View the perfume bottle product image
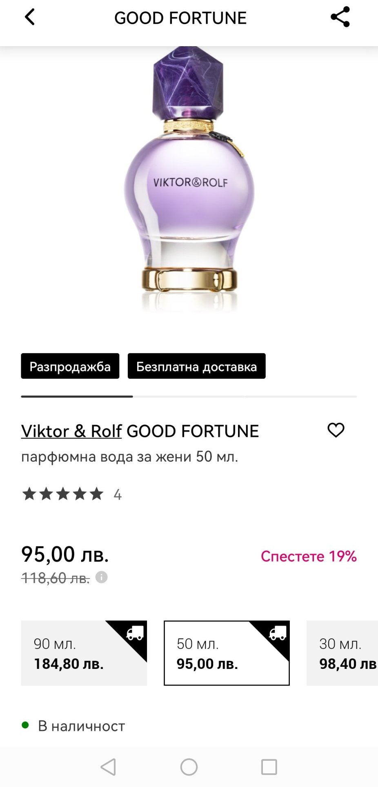Screen dimensions: 378x787 (189, 180)
